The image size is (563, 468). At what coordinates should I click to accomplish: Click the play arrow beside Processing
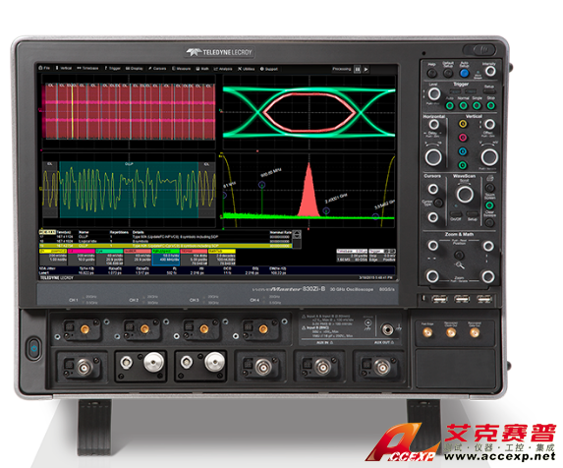[x=366, y=69]
